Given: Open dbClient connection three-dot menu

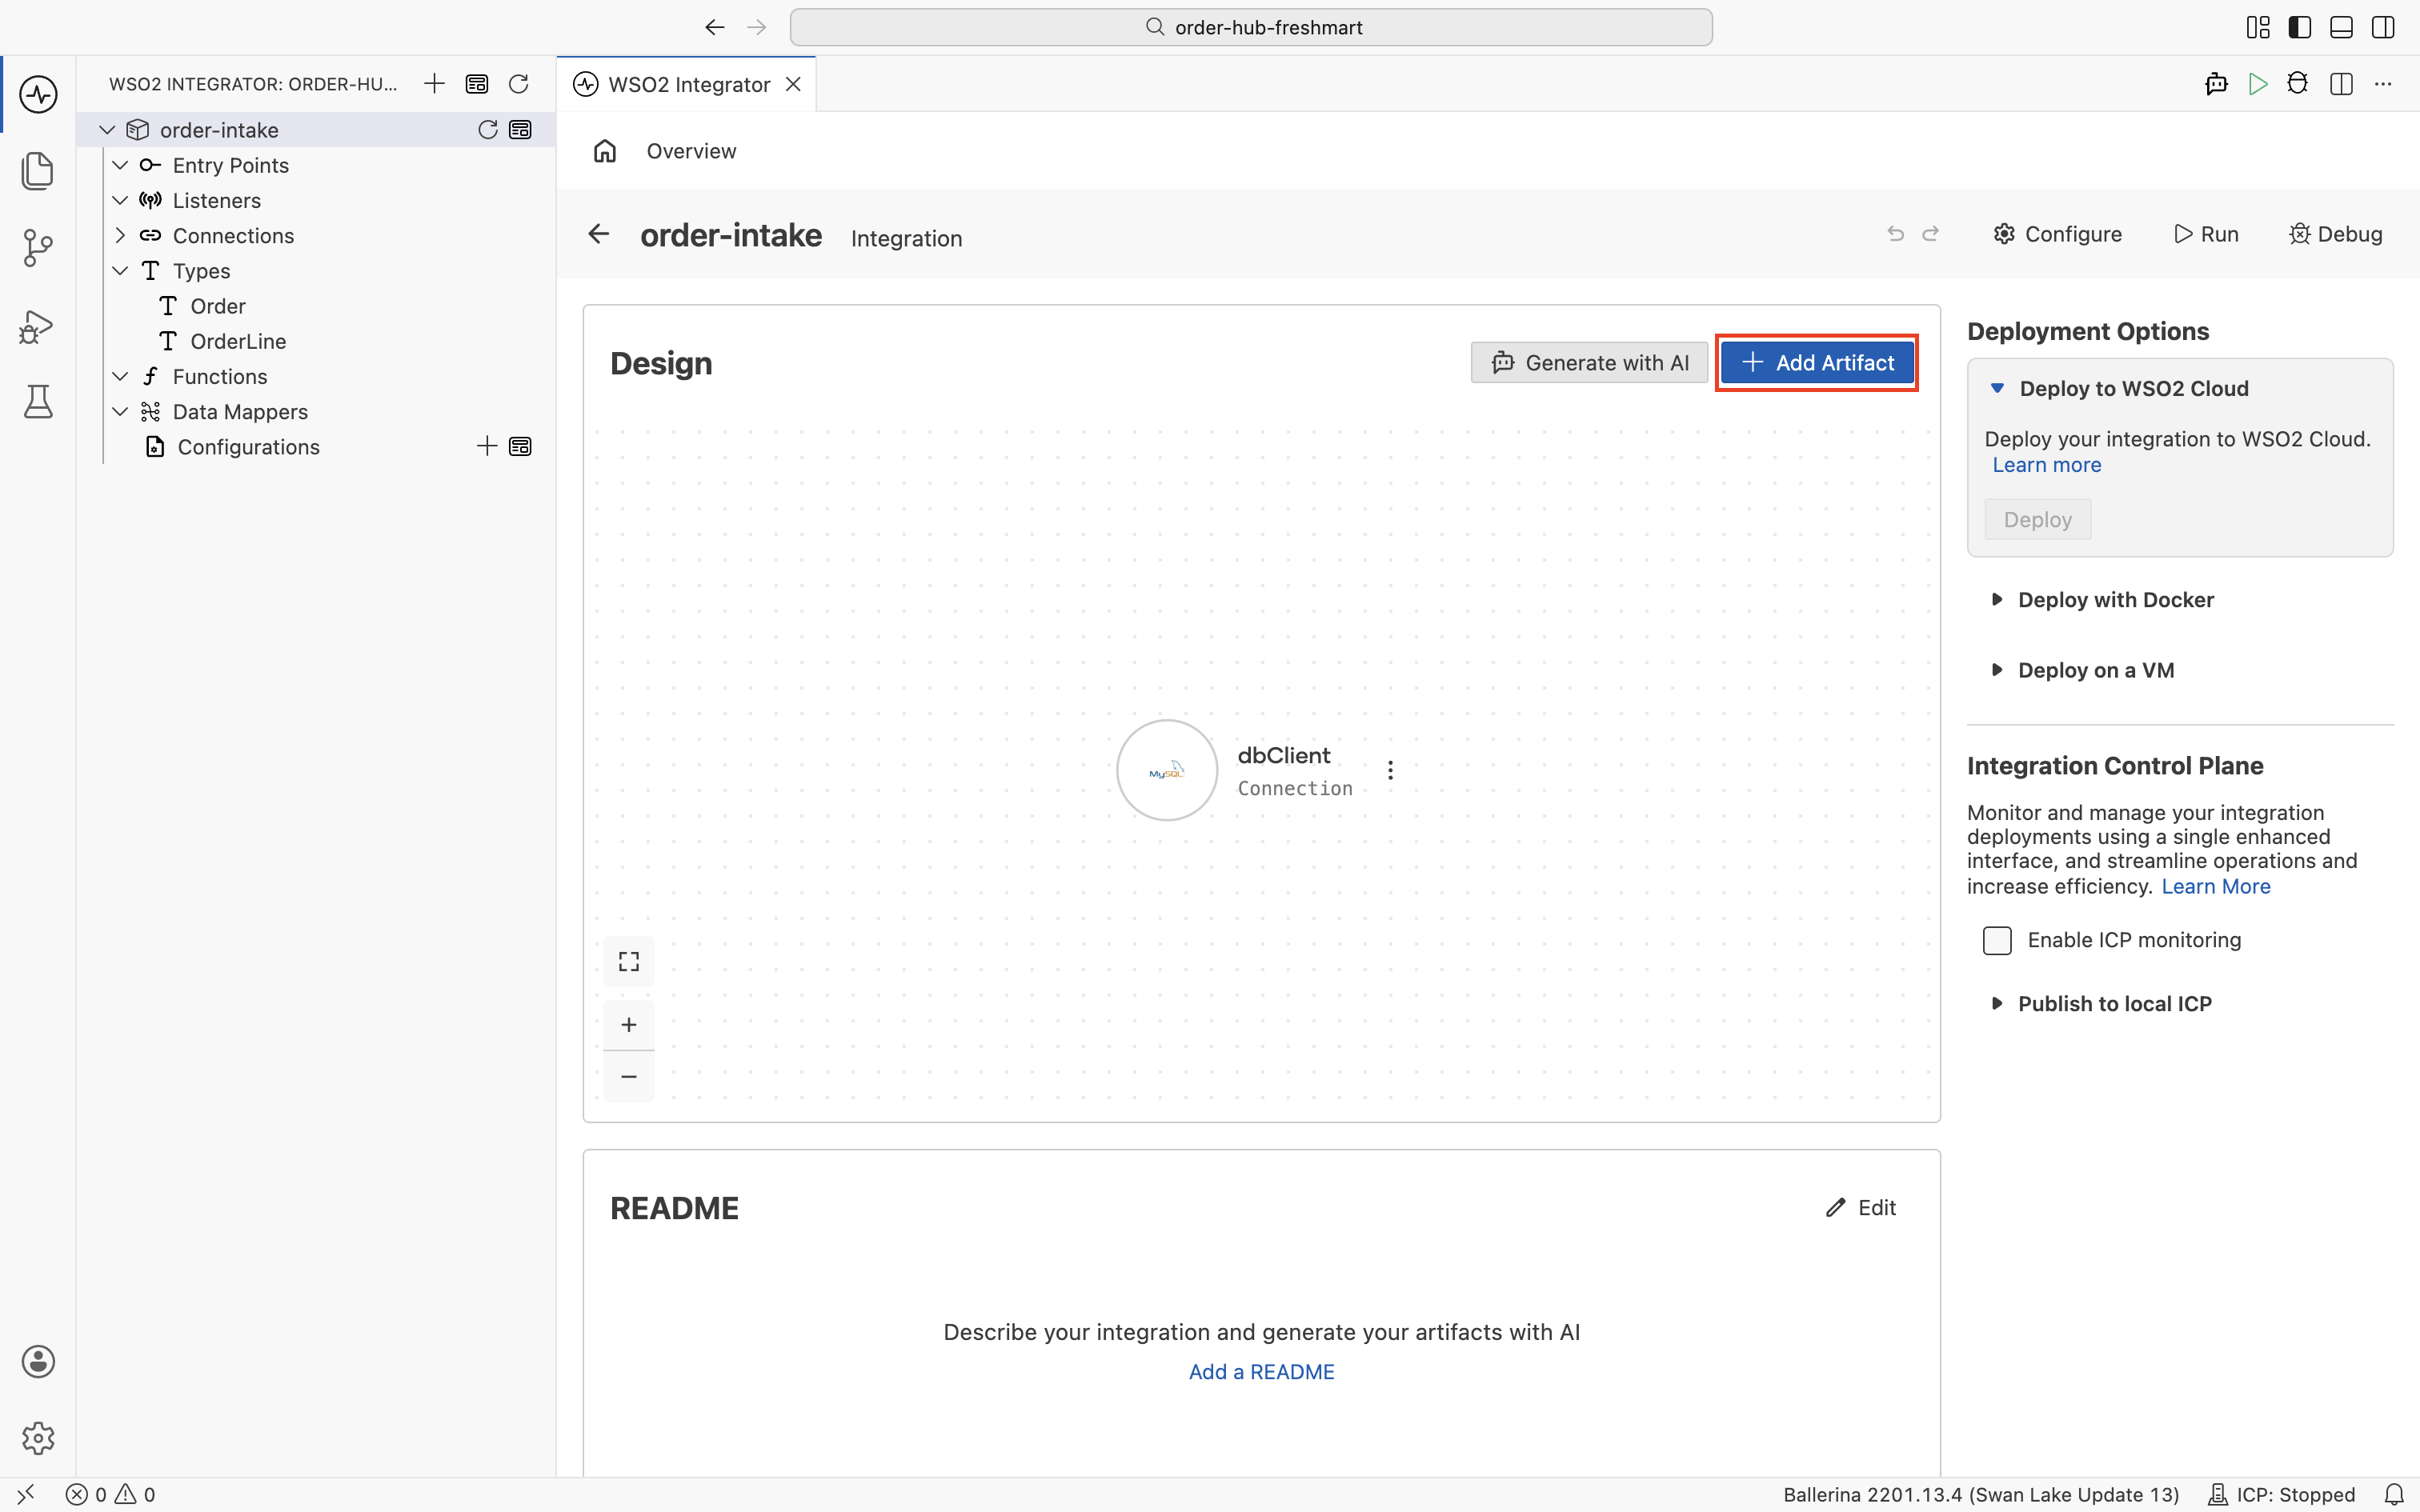Looking at the screenshot, I should (x=1390, y=770).
